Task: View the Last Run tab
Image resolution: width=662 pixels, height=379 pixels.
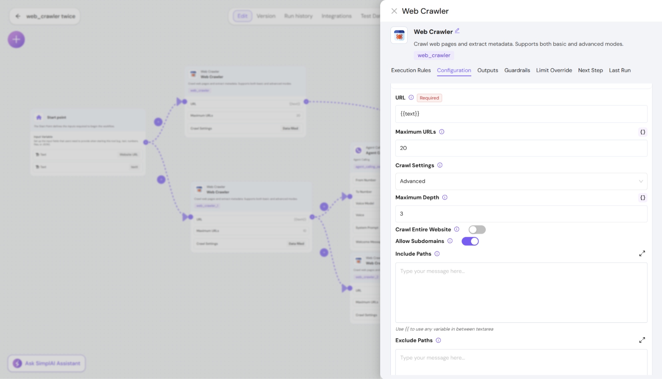Action: (x=620, y=70)
